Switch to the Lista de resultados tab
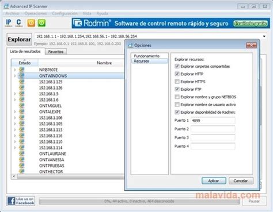The height and width of the screenshot is (212, 273). click(x=25, y=51)
